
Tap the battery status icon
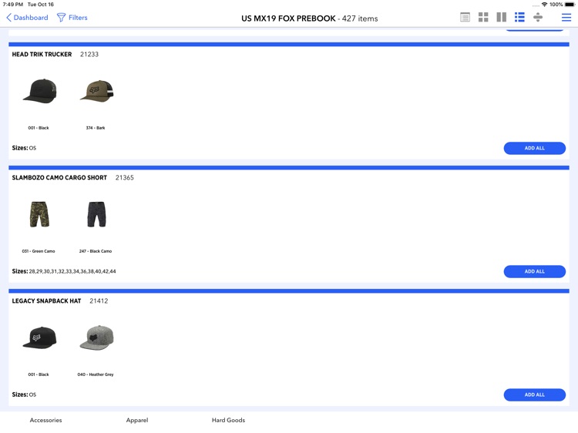570,5
